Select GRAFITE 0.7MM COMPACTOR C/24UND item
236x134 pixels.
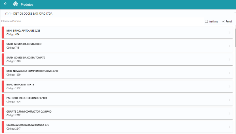click(x=117, y=113)
